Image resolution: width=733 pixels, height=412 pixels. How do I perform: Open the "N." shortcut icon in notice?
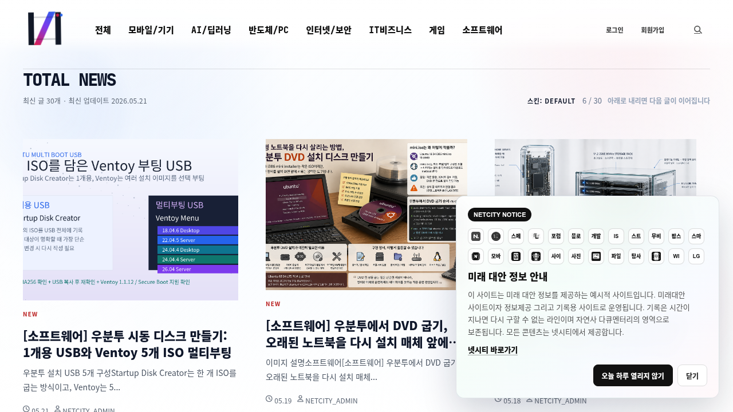[476, 236]
